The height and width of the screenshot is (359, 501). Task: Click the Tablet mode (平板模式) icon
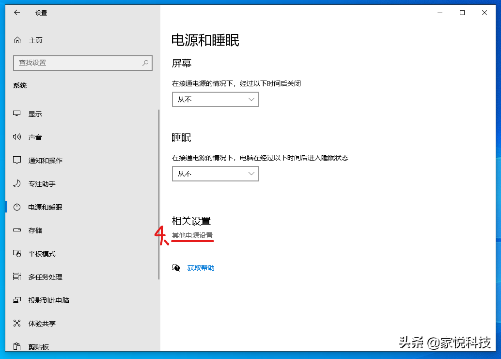(x=17, y=254)
